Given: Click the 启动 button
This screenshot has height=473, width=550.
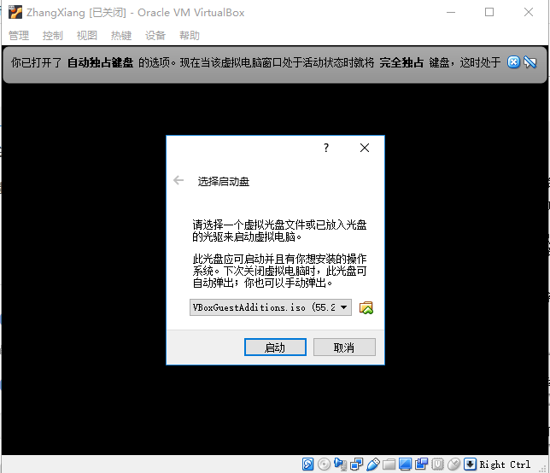Looking at the screenshot, I should (275, 347).
